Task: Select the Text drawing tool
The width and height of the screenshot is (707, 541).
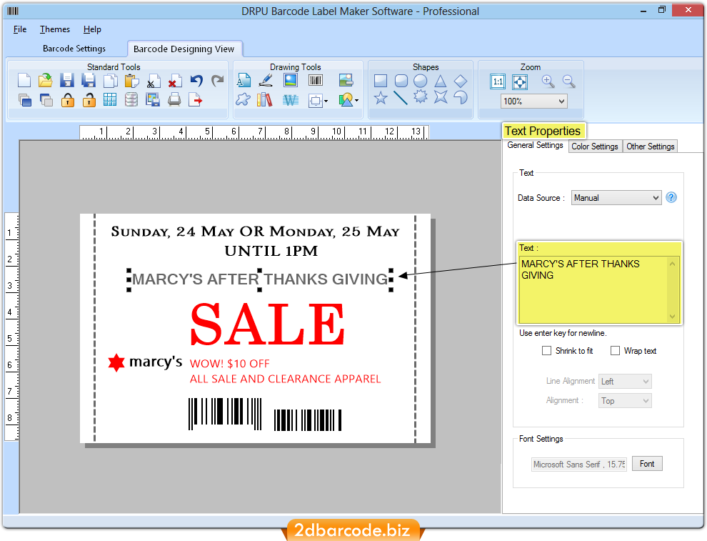Action: [x=244, y=81]
